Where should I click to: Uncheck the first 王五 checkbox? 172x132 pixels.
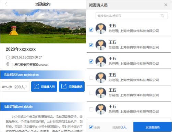point(91,30)
